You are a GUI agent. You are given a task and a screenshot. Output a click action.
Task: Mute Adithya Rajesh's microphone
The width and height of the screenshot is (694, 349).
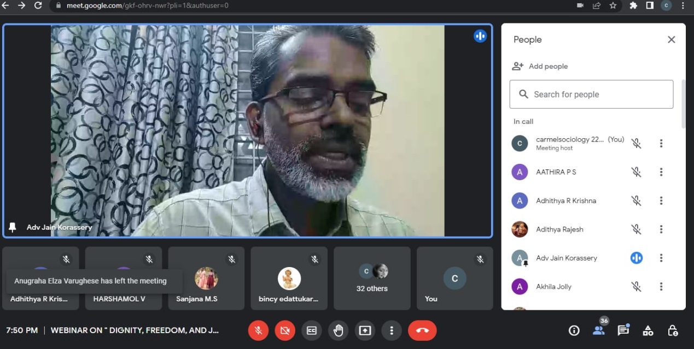pyautogui.click(x=636, y=229)
